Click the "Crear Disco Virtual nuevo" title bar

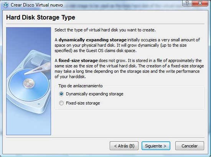[37, 5]
